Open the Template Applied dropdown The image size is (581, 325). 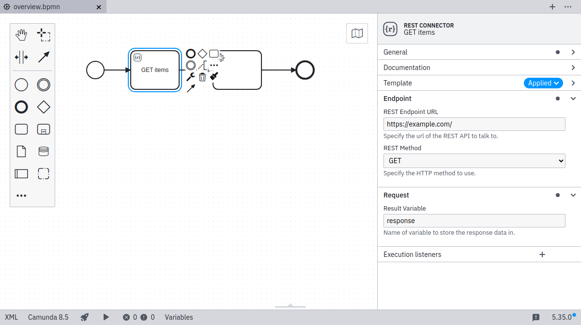(x=543, y=83)
